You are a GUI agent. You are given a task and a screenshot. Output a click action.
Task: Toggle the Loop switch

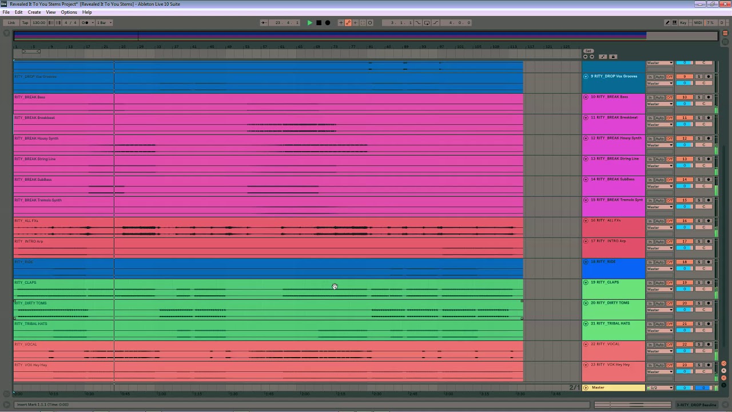point(427,23)
